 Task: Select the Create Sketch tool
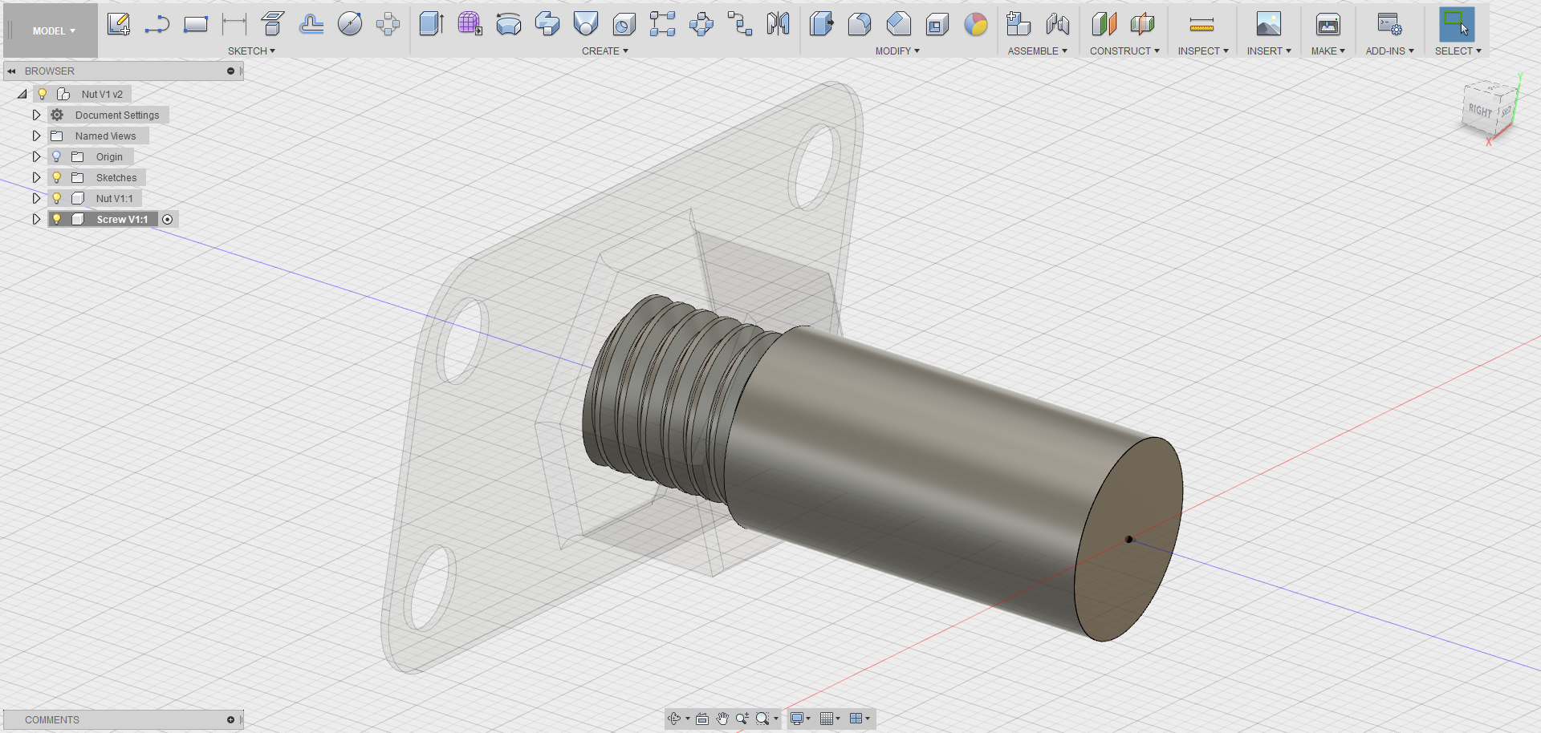pyautogui.click(x=119, y=24)
